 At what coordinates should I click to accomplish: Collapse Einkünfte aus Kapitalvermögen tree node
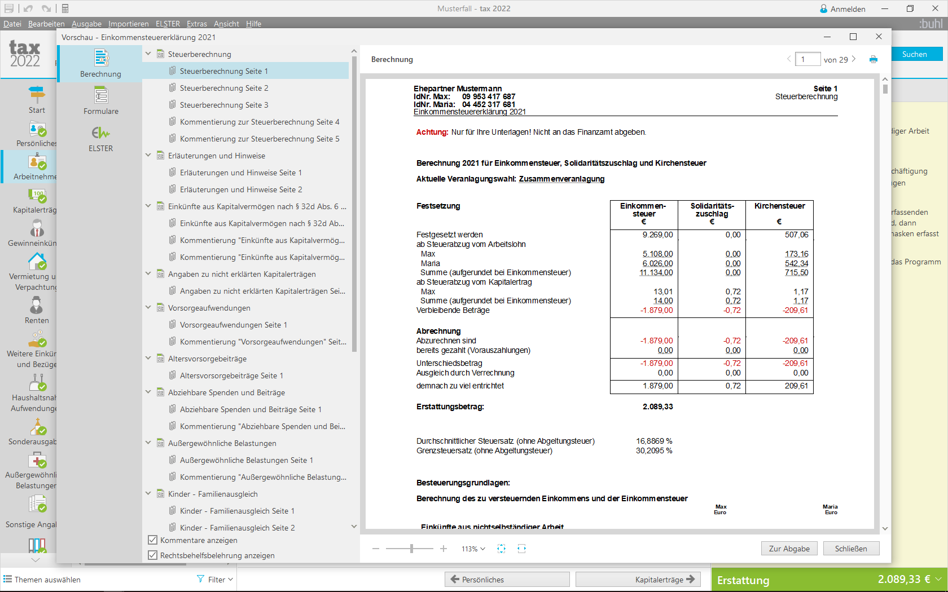tap(148, 206)
